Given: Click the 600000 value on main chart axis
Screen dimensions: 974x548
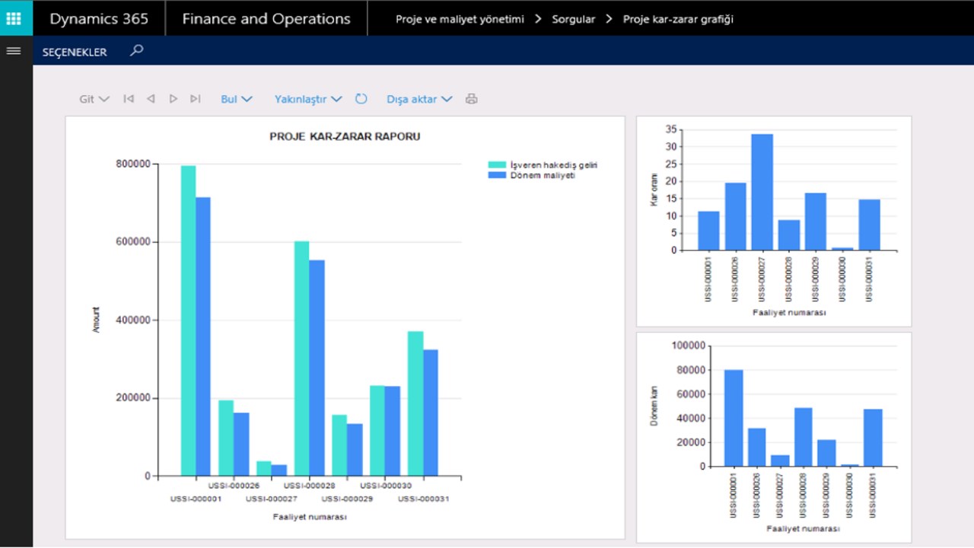Looking at the screenshot, I should pyautogui.click(x=134, y=242).
